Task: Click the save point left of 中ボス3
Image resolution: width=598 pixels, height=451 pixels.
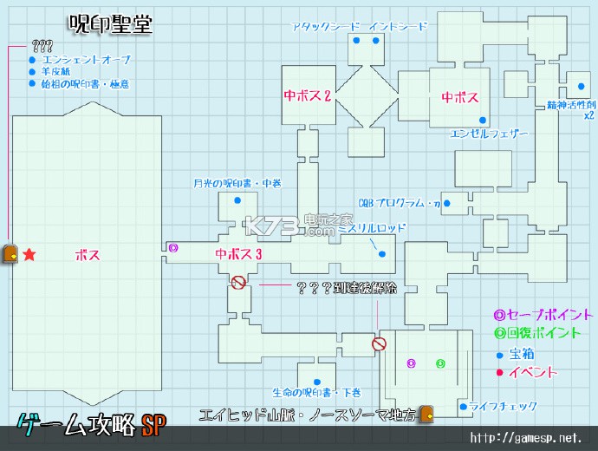Action: tap(172, 247)
